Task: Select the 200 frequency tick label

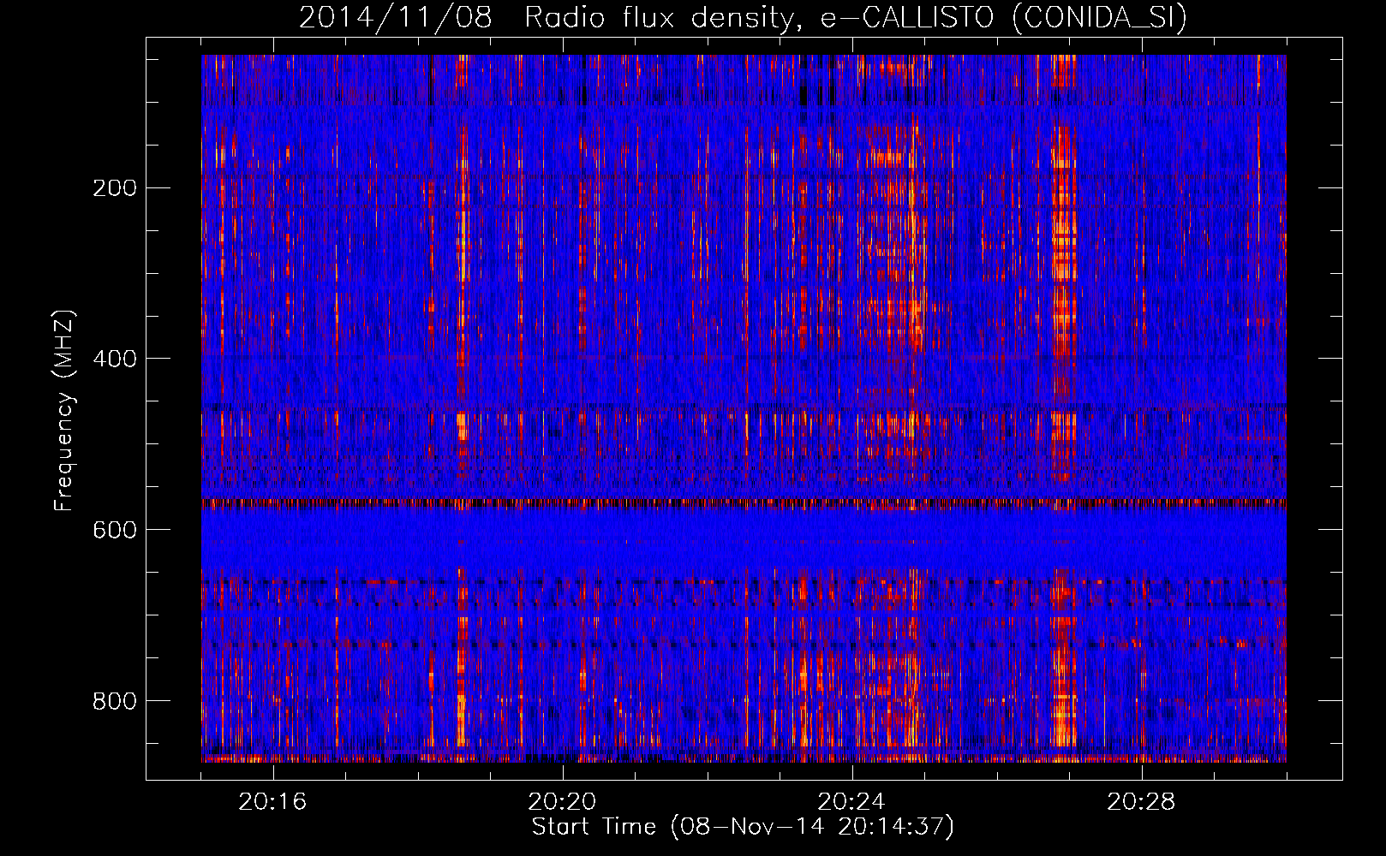Action: tap(115, 188)
